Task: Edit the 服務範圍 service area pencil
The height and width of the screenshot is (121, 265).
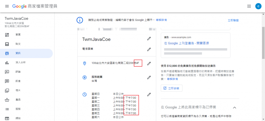Action: [x=149, y=77]
